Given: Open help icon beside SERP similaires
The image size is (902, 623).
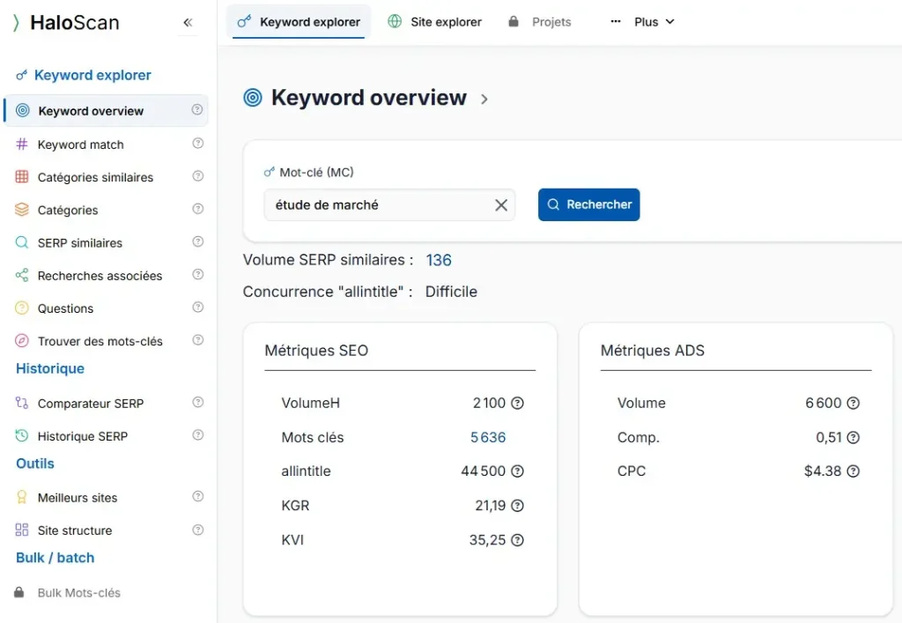Looking at the screenshot, I should pyautogui.click(x=198, y=241).
